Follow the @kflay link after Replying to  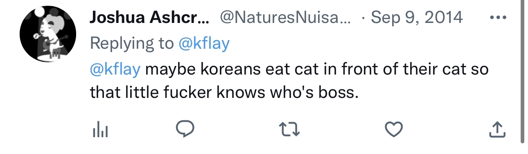pos(204,43)
